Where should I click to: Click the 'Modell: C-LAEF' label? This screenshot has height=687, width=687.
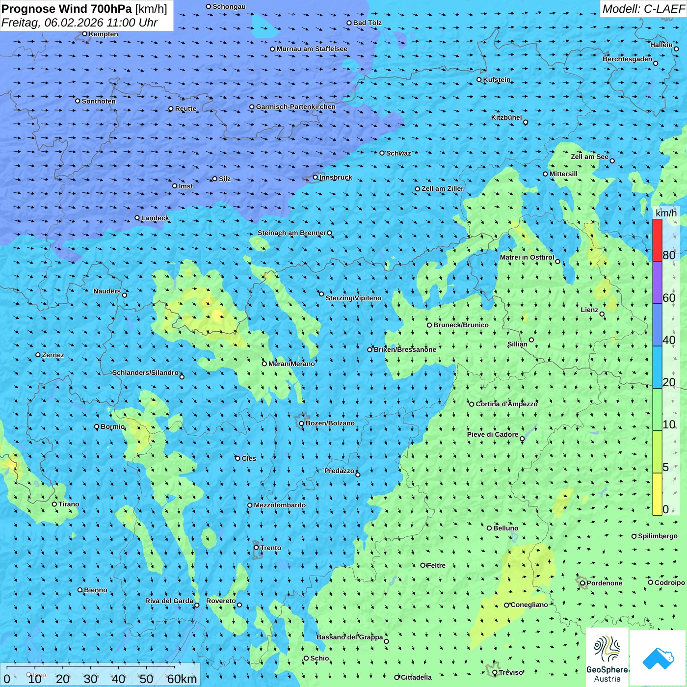point(643,9)
